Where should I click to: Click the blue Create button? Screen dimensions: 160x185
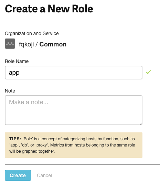(18, 175)
